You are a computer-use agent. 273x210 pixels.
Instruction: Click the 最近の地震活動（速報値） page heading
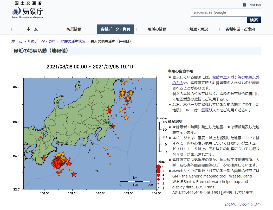click(x=41, y=51)
